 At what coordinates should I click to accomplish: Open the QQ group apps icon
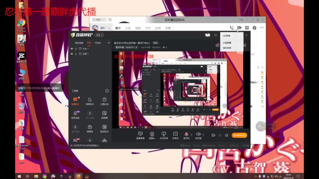point(247,27)
